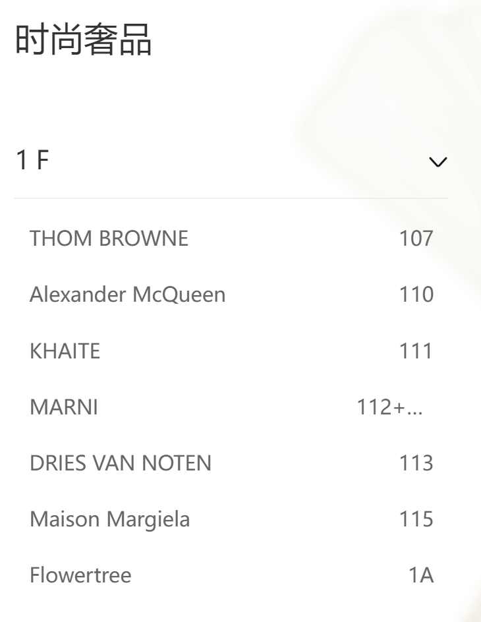Click shop number 115
The image size is (481, 622).
[416, 519]
